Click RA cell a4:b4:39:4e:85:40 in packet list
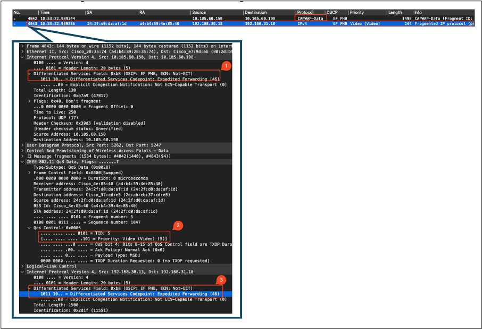This screenshot has height=329, width=482. (159, 23)
